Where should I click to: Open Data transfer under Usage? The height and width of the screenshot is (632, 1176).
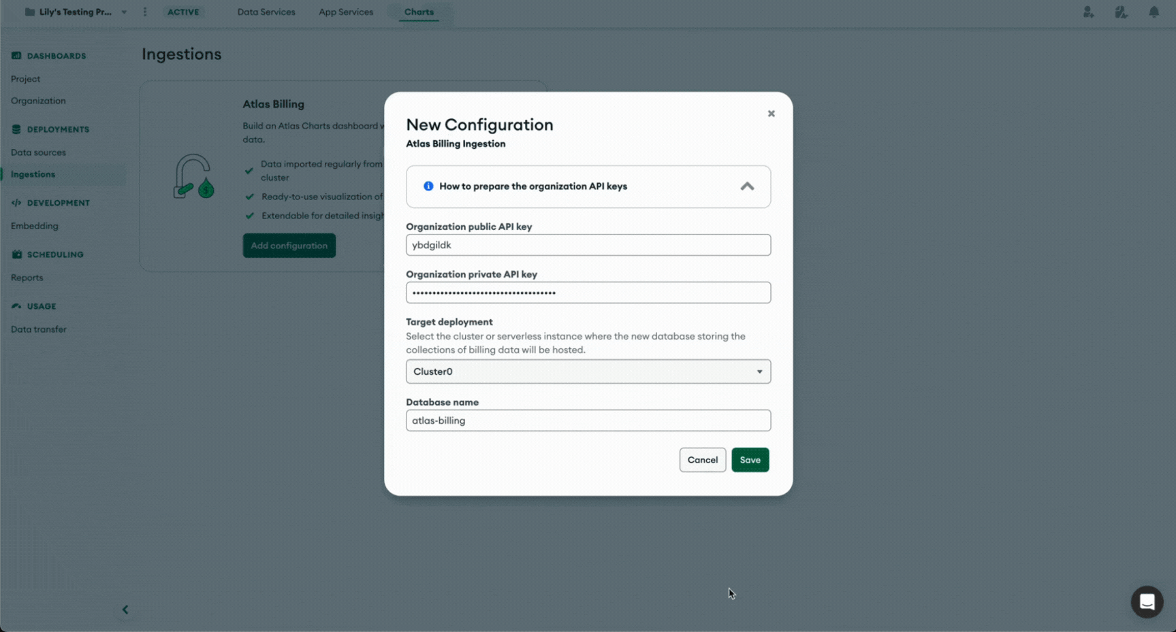[38, 329]
